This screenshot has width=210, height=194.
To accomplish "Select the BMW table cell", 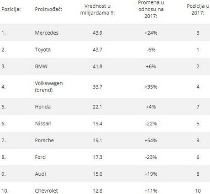I will tap(41, 66).
